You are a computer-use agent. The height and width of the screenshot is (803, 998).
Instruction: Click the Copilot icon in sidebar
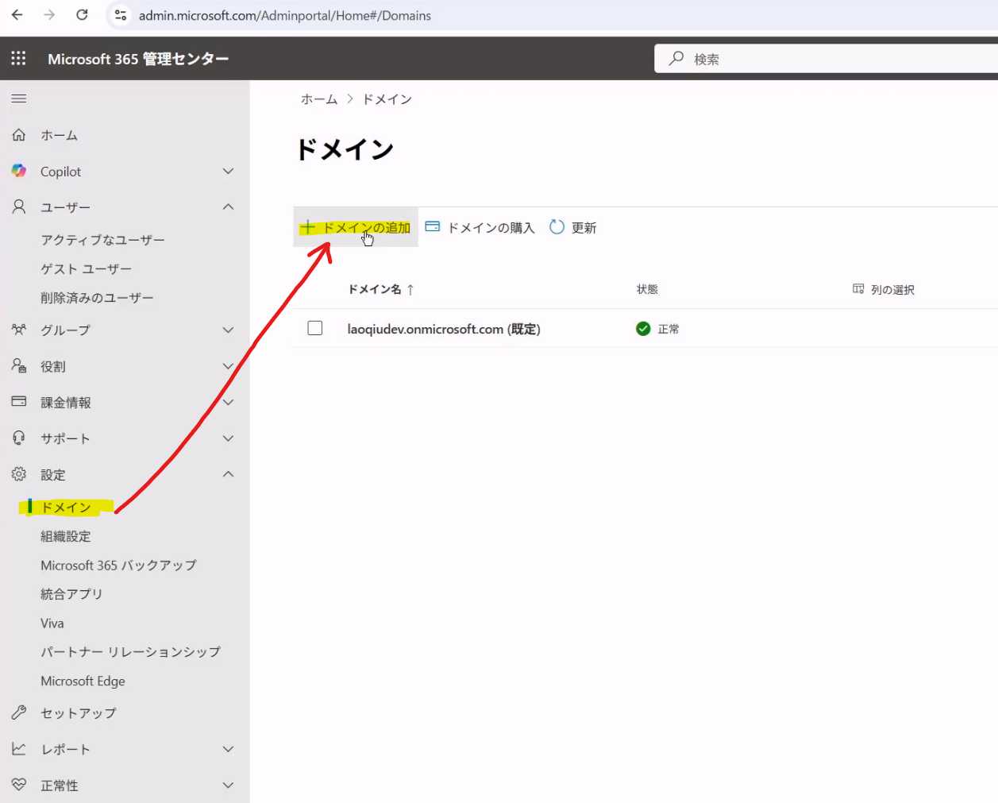(x=19, y=171)
